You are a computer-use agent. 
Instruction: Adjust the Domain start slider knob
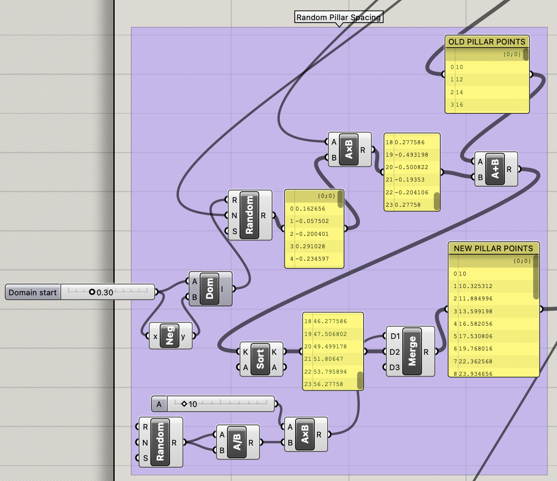click(x=92, y=292)
